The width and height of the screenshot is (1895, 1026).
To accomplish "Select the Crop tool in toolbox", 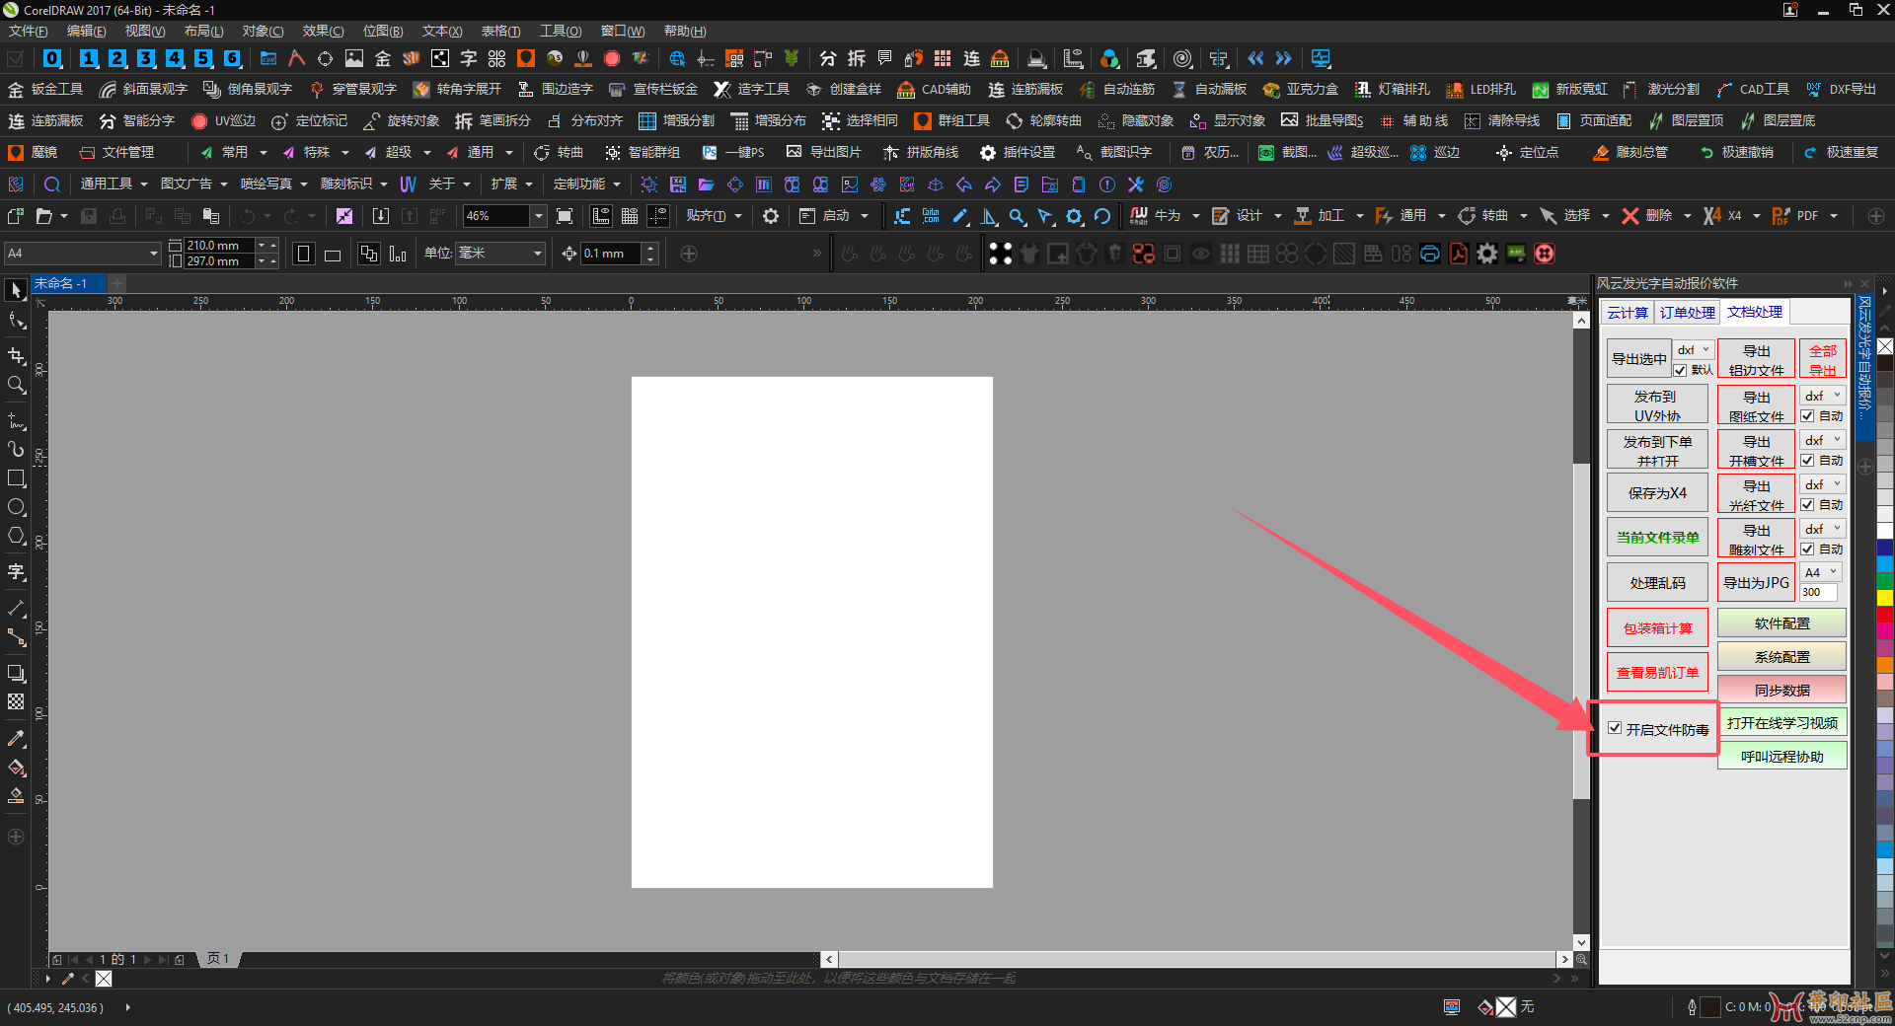I will coord(16,355).
